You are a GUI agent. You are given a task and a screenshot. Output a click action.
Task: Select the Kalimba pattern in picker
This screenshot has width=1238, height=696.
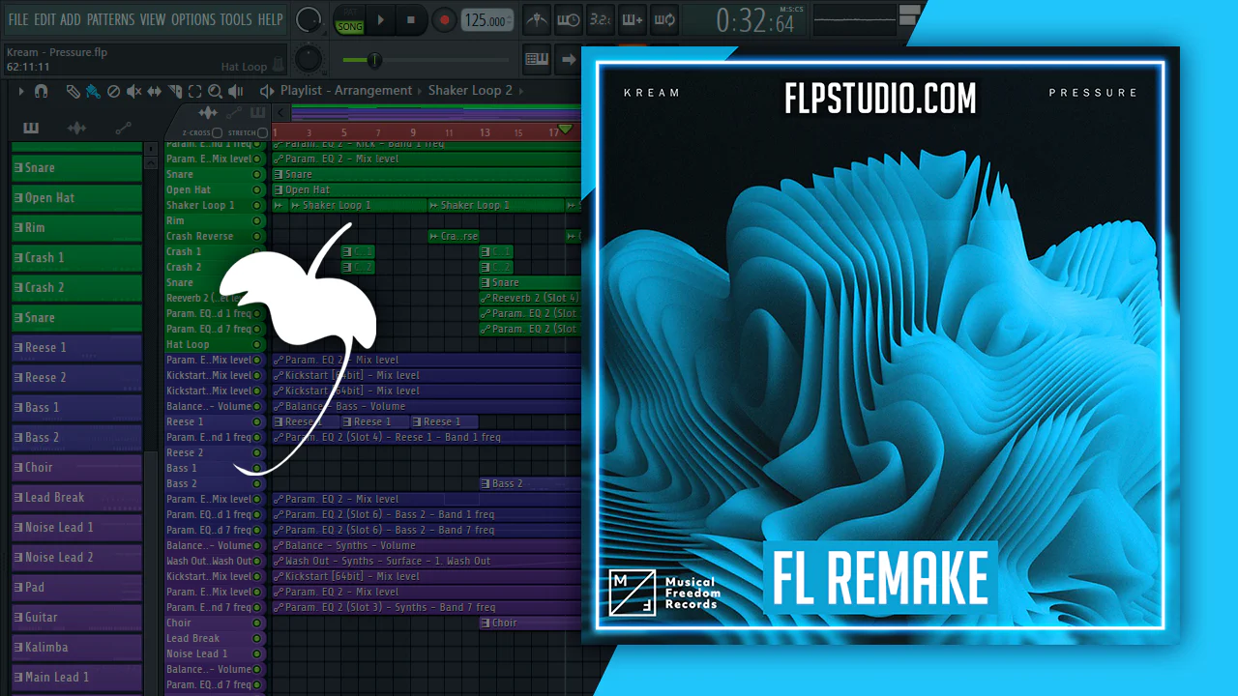(77, 648)
